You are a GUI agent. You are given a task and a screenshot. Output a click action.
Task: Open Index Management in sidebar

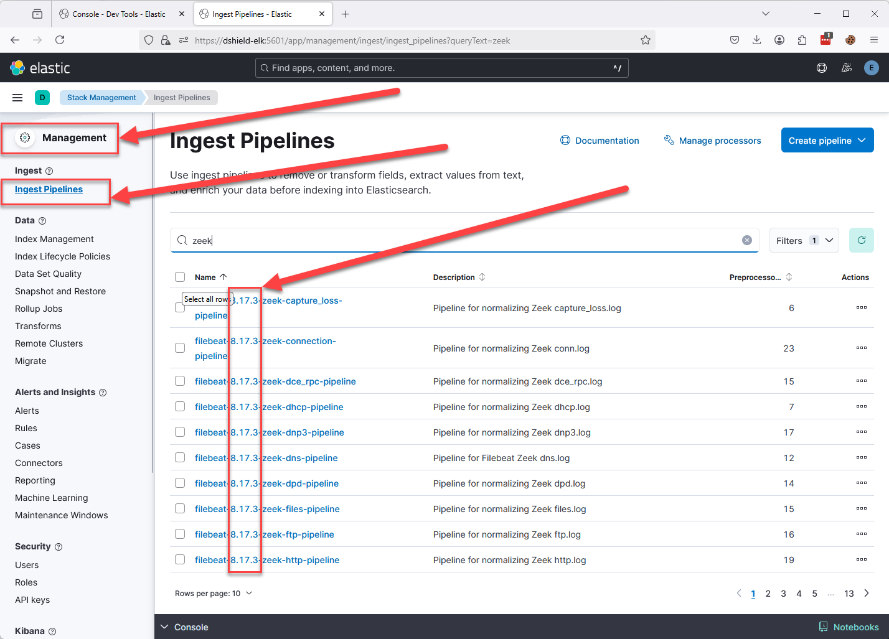pyautogui.click(x=54, y=239)
